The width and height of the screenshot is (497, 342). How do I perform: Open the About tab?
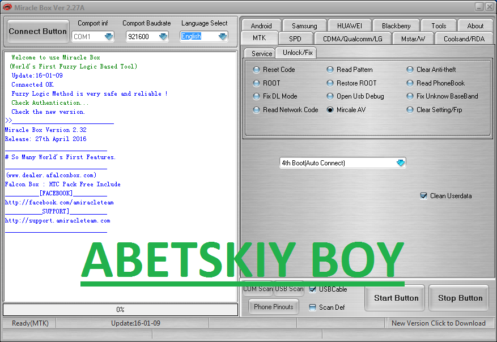(x=475, y=25)
